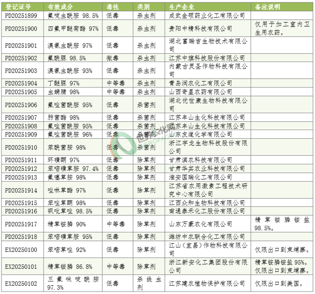Click ingredient 氟啶虫酰胺 98.5%
This screenshot has height=294, width=315.
pyautogui.click(x=73, y=15)
